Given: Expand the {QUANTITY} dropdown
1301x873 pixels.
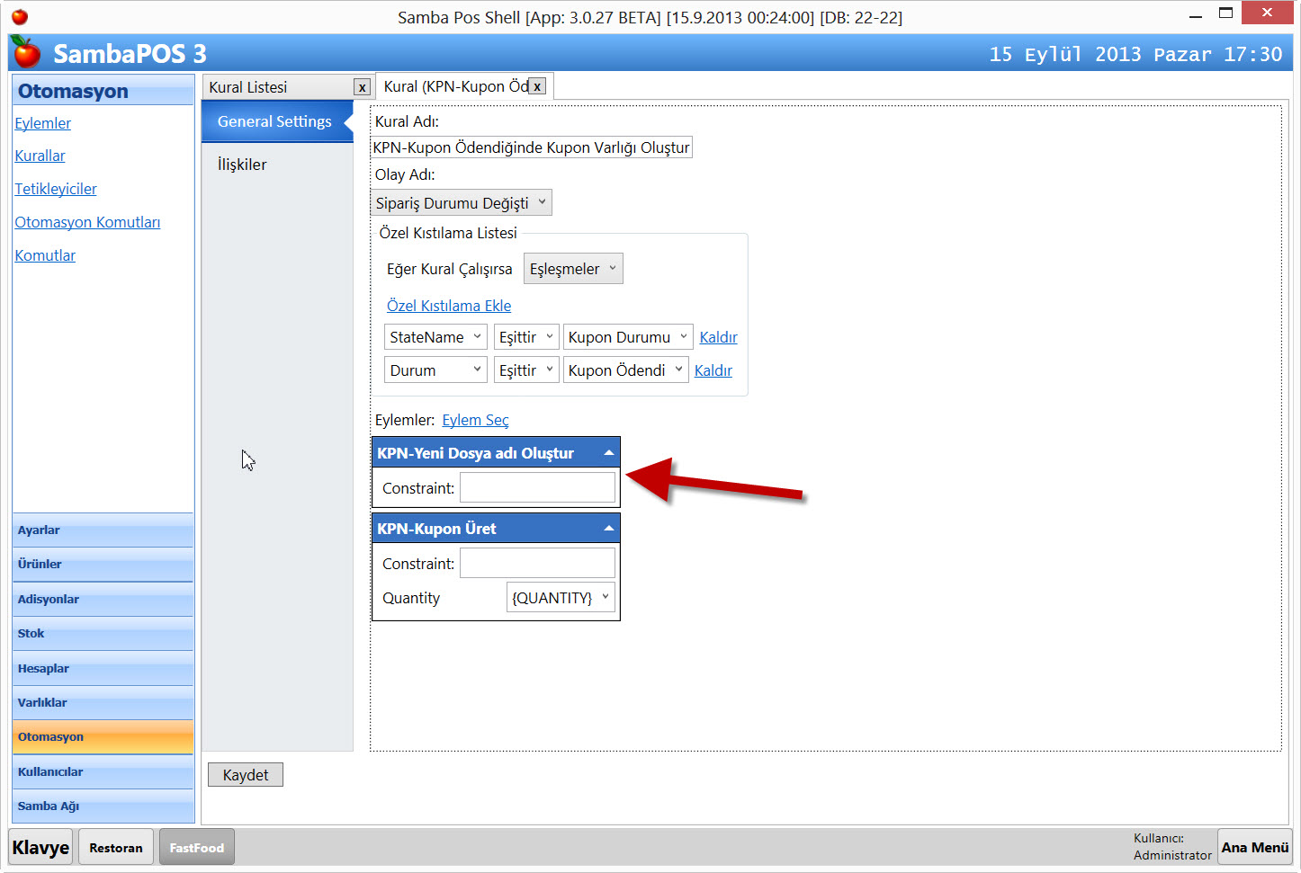Looking at the screenshot, I should (x=560, y=598).
